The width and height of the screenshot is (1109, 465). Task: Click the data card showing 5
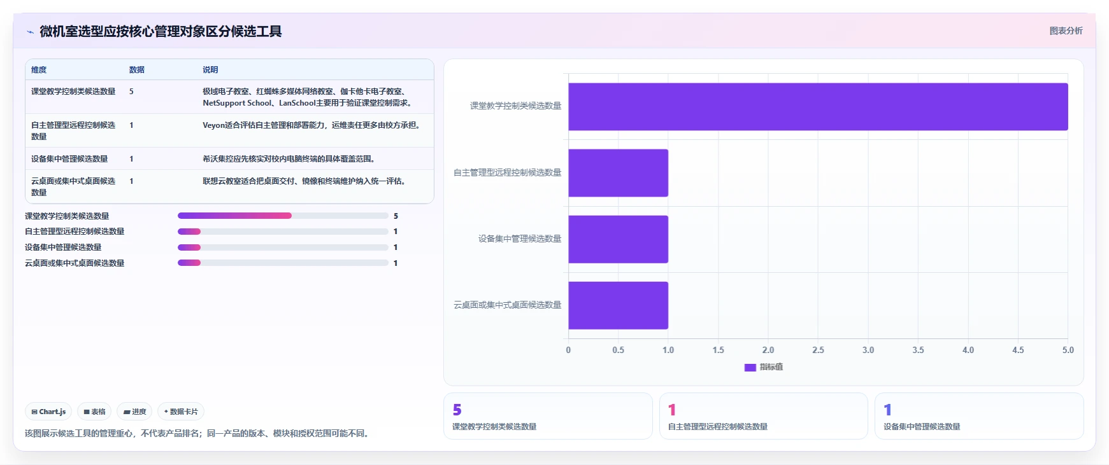pyautogui.click(x=548, y=416)
